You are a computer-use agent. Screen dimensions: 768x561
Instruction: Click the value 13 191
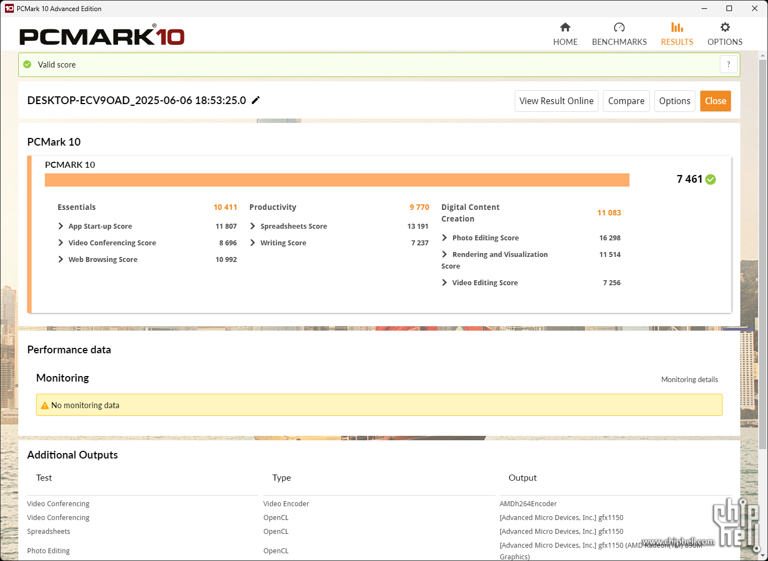(418, 226)
